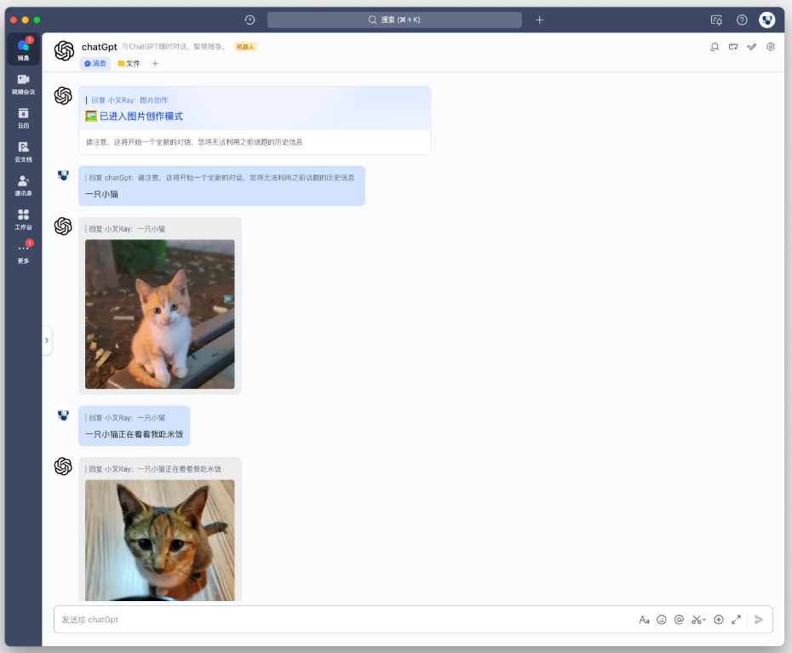Click the bot avatar beside the tabby cat image
This screenshot has width=792, height=653.
63,467
